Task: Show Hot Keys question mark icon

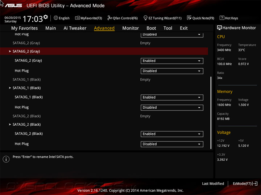Action: (222, 18)
